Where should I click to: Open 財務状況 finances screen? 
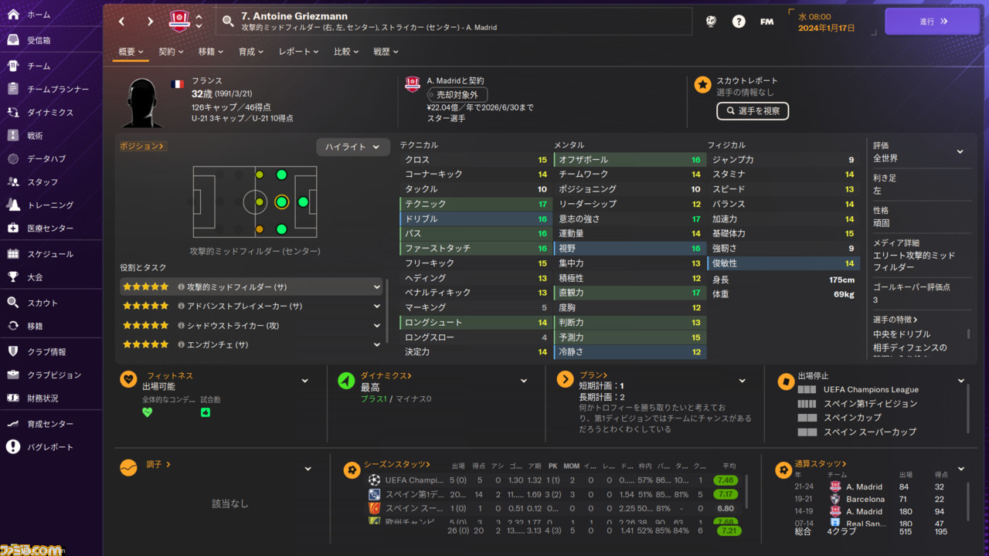pos(51,398)
